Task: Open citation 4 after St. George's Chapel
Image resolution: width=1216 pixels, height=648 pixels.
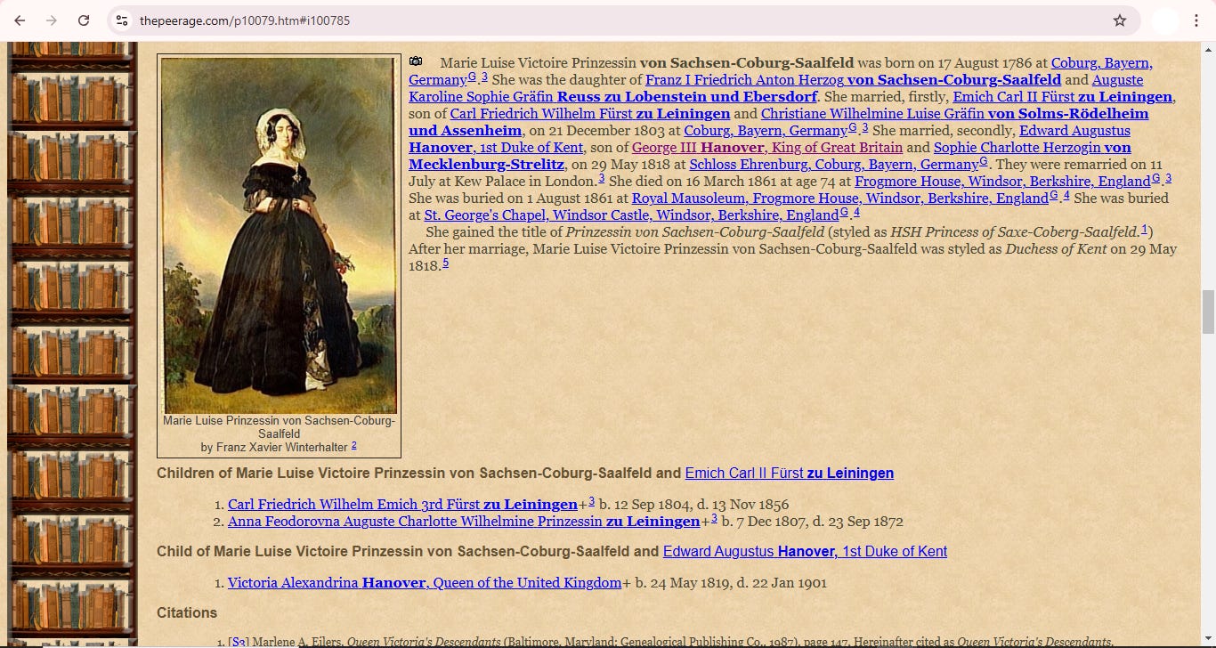Action: [856, 211]
